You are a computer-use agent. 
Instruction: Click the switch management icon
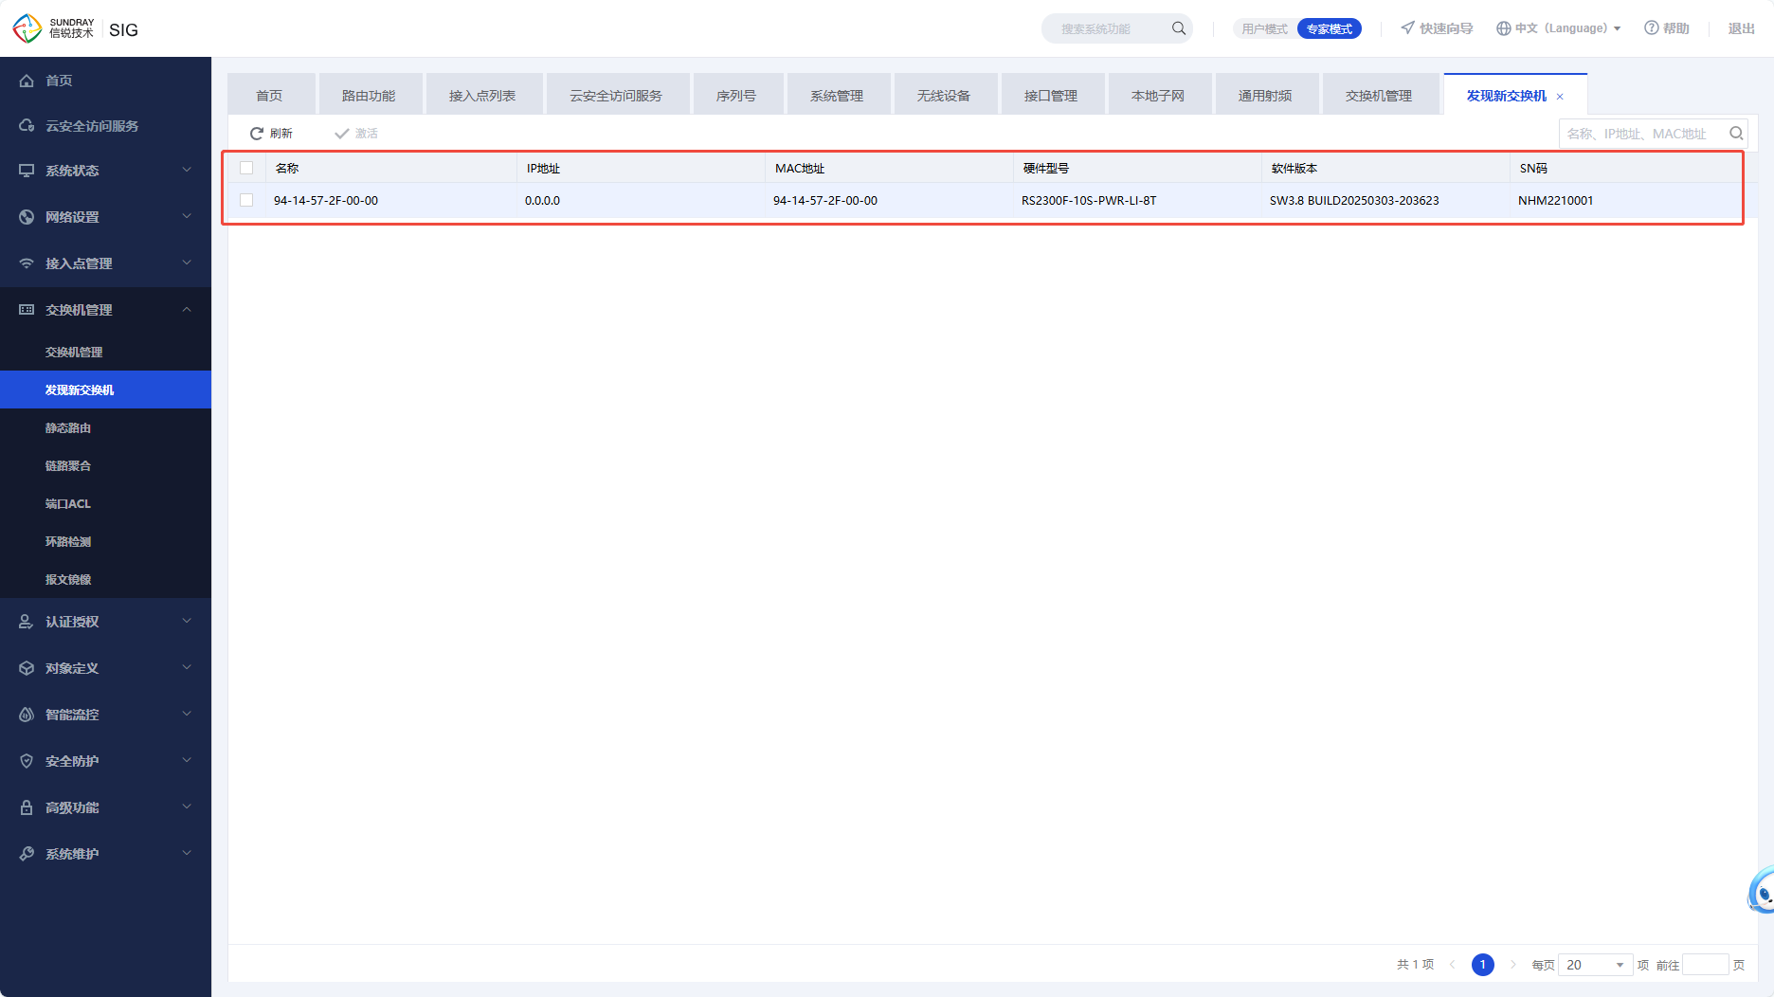click(x=27, y=310)
